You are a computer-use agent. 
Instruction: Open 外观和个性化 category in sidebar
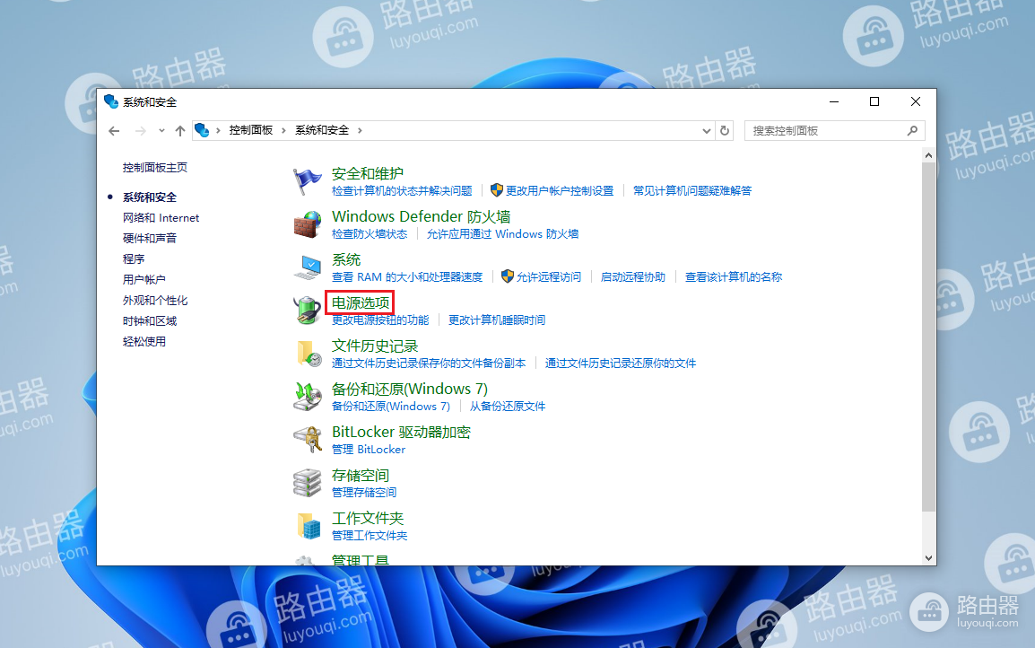point(155,300)
